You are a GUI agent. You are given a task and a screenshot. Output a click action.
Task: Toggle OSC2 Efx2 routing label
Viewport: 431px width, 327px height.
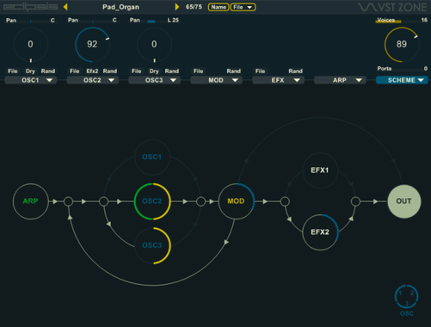[x=92, y=71]
